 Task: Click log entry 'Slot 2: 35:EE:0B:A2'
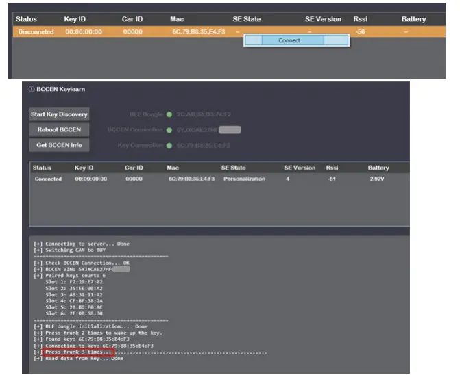(74, 289)
